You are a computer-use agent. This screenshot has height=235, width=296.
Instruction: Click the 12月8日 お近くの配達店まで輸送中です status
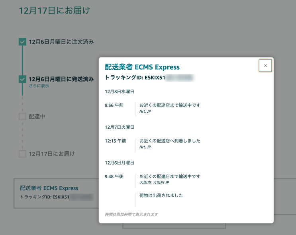point(170,105)
